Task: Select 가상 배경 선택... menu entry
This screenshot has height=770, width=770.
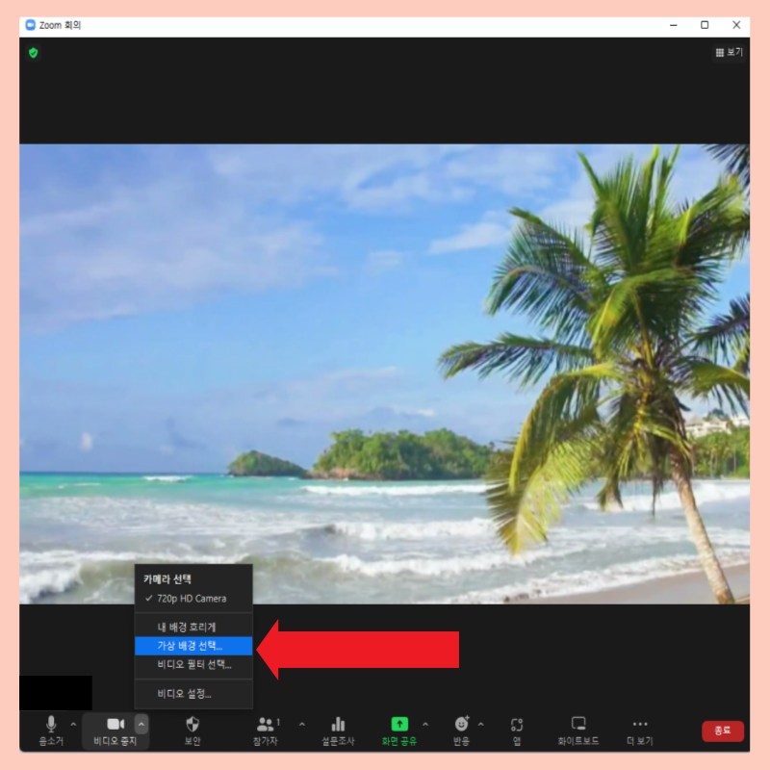Action: 193,646
